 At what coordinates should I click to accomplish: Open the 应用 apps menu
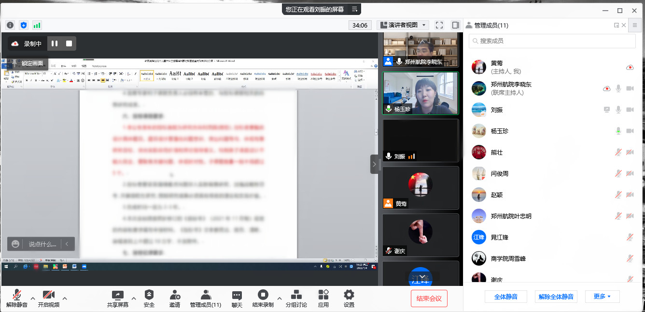coord(323,298)
